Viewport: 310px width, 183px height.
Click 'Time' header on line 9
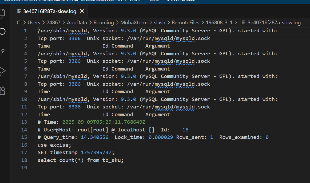44,92
